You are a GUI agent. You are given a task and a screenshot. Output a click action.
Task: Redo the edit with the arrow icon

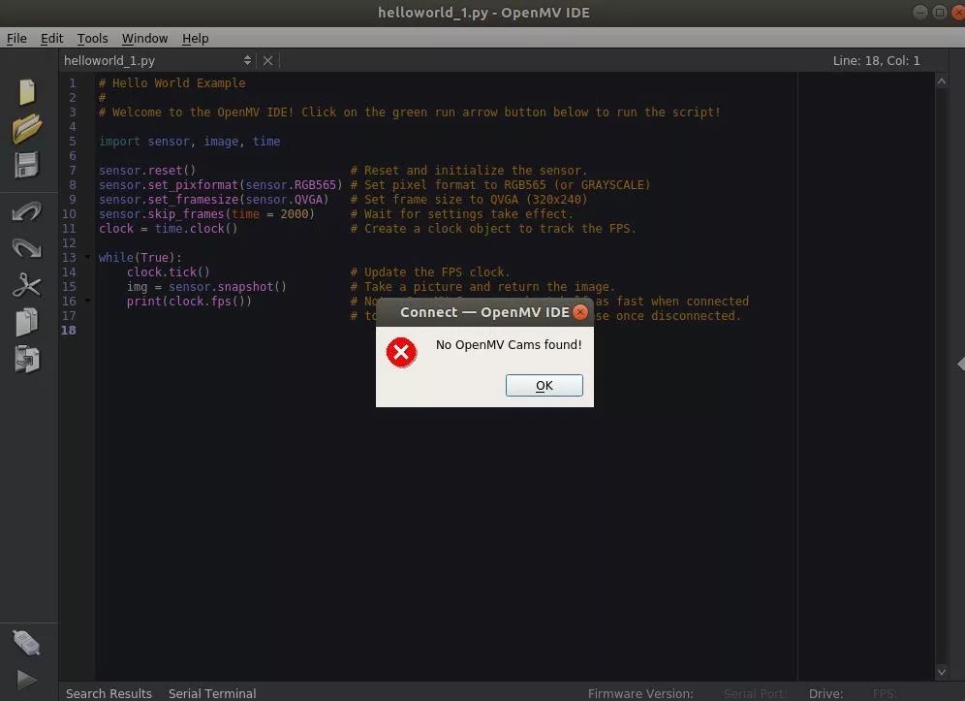tap(27, 247)
